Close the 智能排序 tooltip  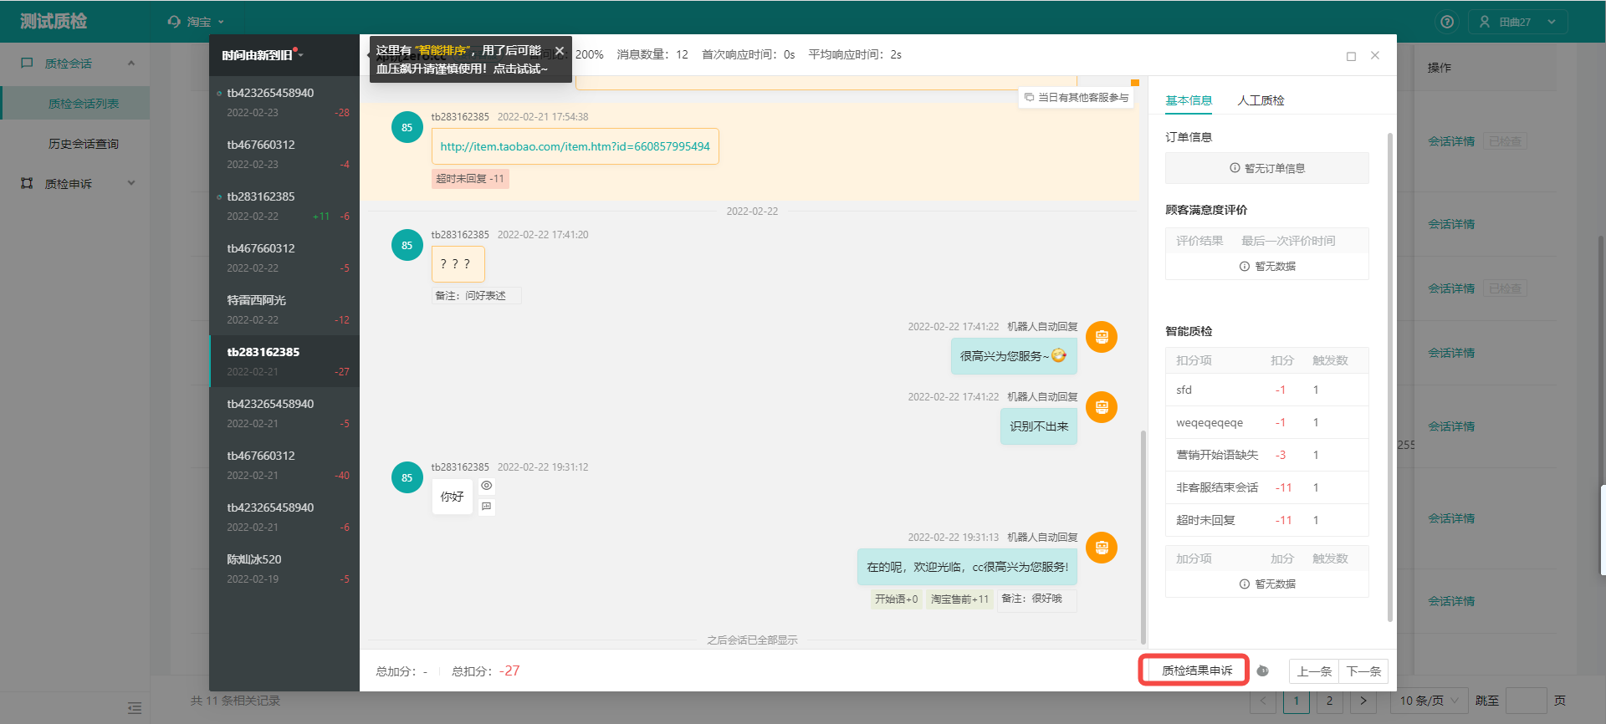[x=560, y=51]
